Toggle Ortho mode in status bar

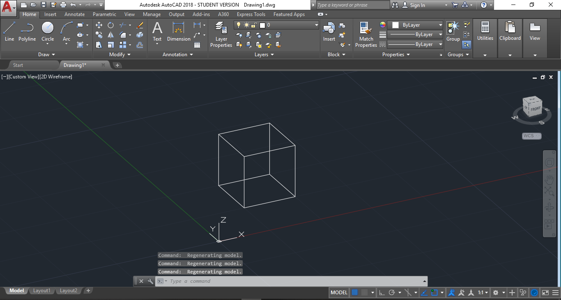[x=382, y=293]
